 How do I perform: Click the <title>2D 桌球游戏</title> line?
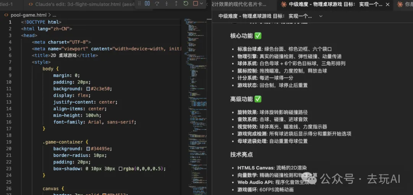[65, 55]
